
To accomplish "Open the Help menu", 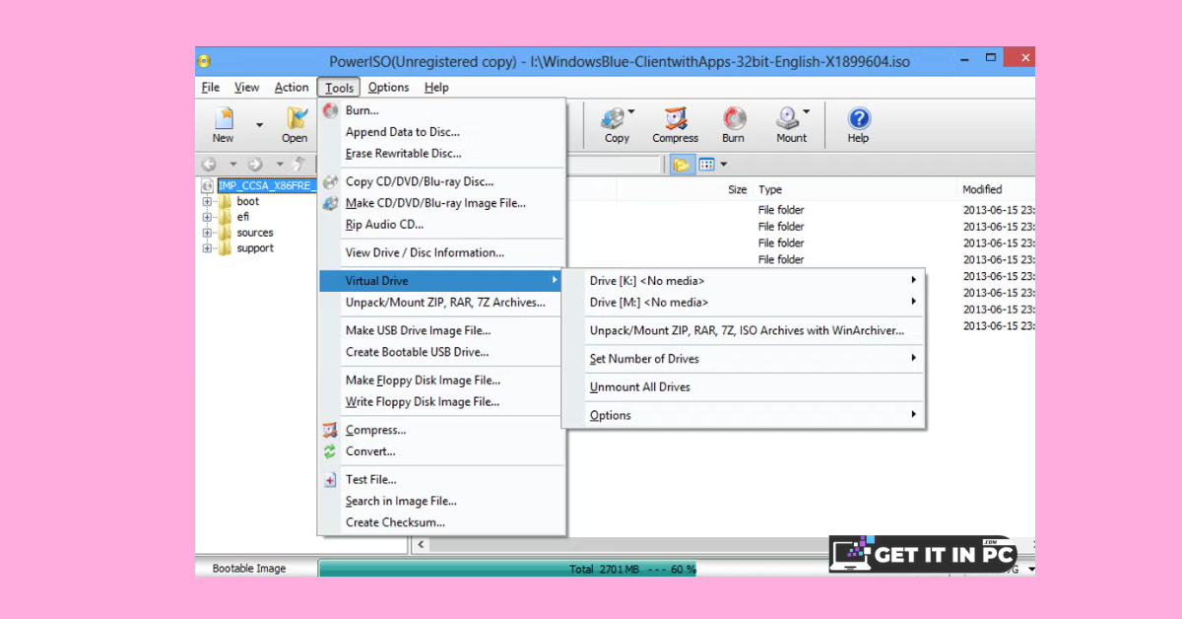I will pos(436,88).
